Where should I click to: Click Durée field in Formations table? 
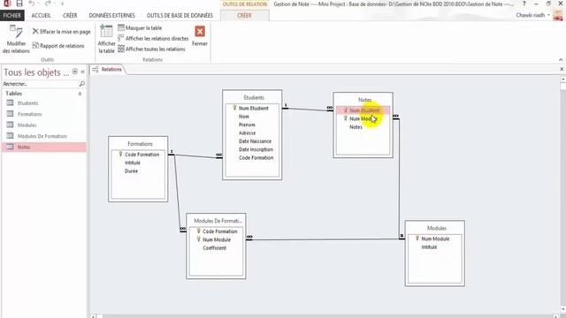pyautogui.click(x=131, y=170)
